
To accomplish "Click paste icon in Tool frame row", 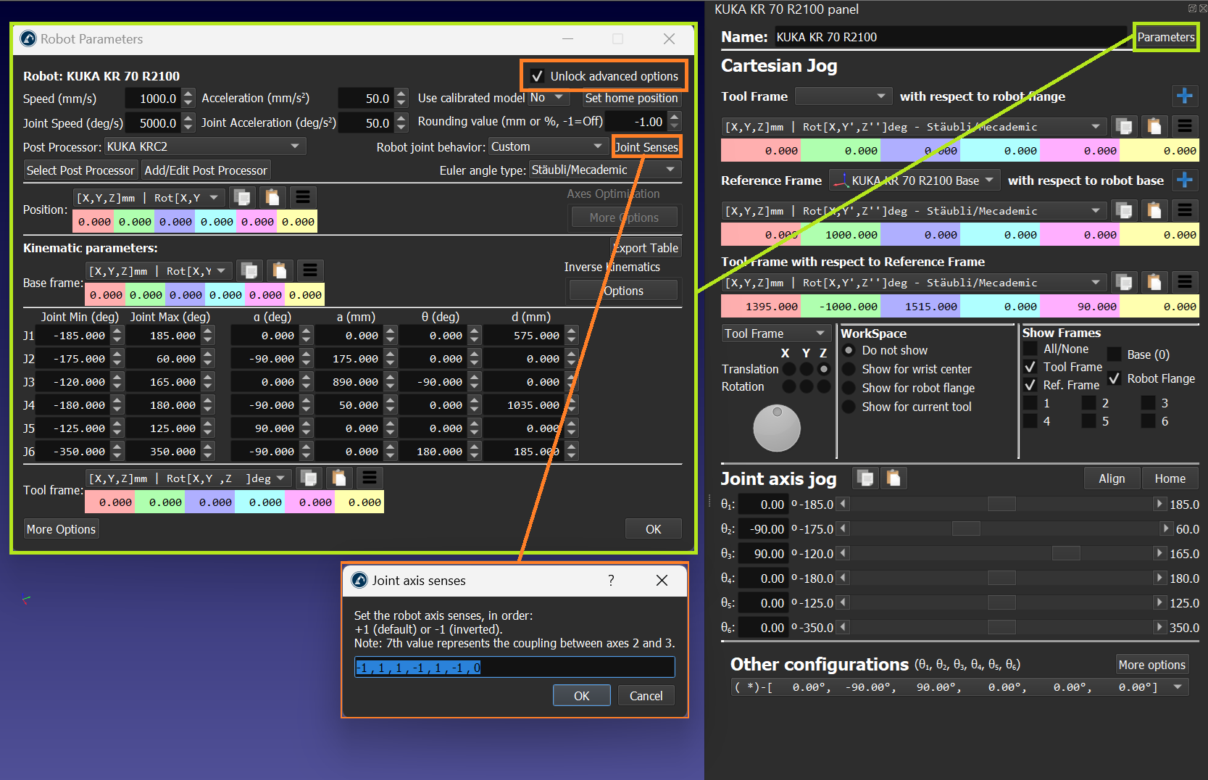I will coord(338,478).
